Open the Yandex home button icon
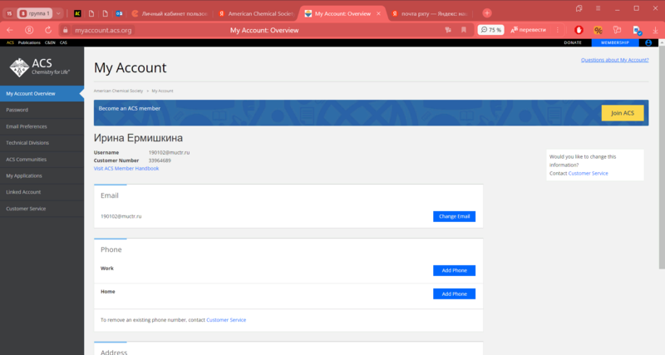 point(29,30)
